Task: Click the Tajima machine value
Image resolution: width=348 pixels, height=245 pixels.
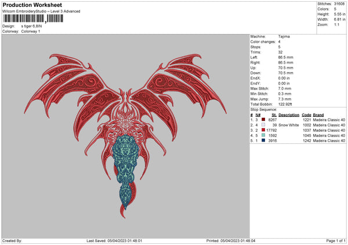Action: 285,36
